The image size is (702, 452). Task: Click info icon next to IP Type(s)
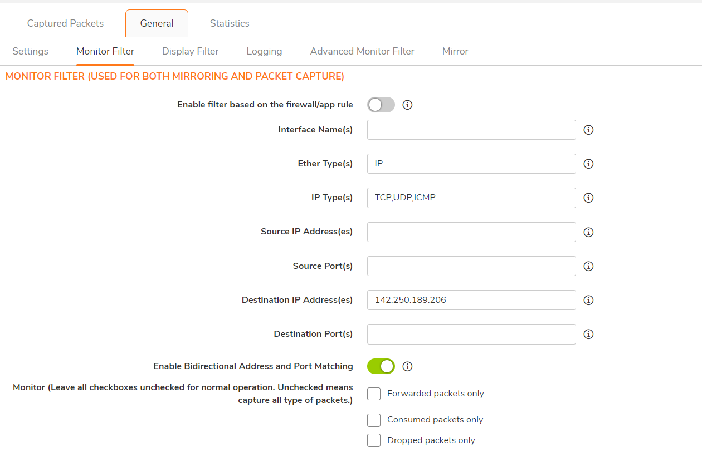coord(588,198)
